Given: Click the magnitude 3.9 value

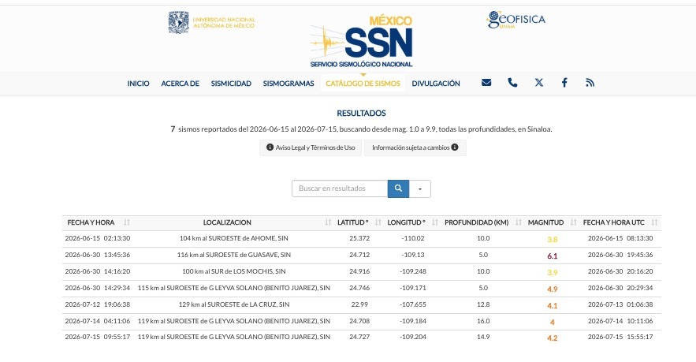Looking at the screenshot, I should 553,272.
